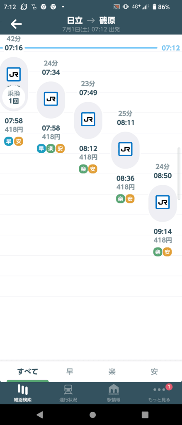182x425 pixels.
Task: Open JR route departing at 07:34
Action: pyautogui.click(x=51, y=99)
